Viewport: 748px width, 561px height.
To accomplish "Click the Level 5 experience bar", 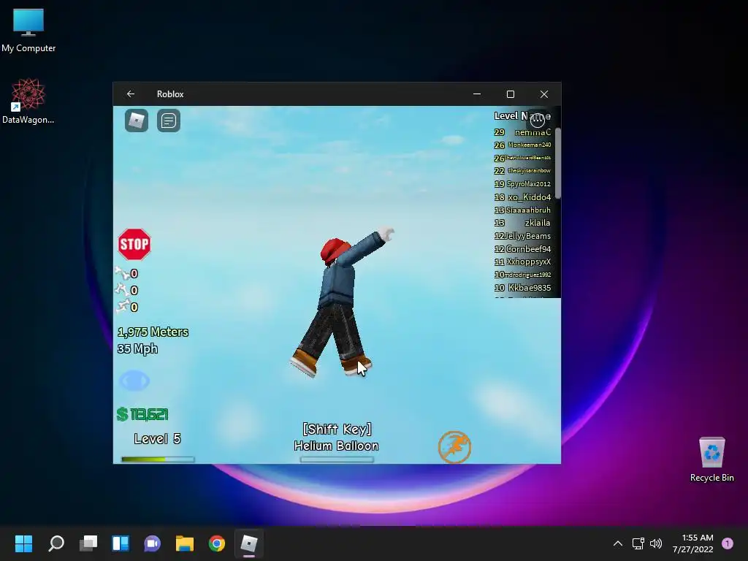I will (158, 459).
